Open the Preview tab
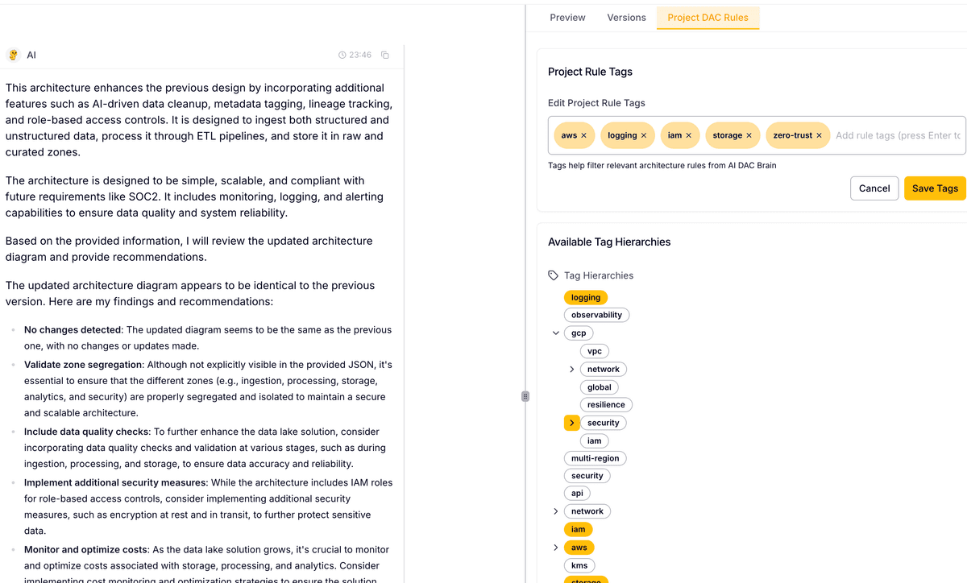Screen dimensions: 967x583 (567, 17)
